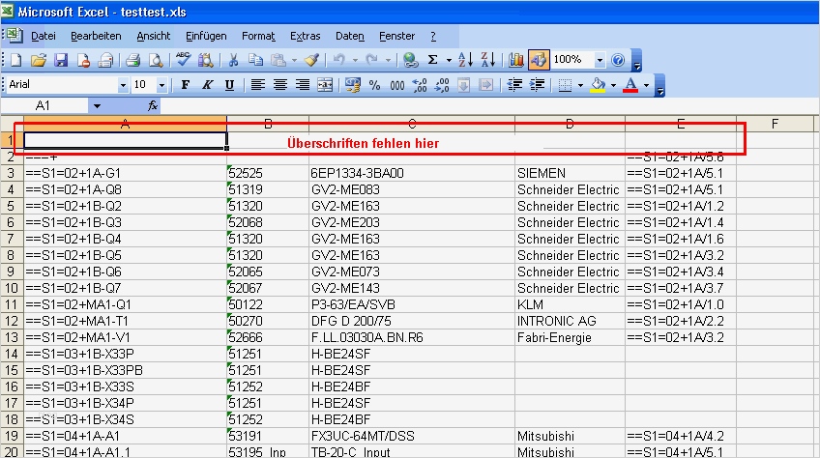Image resolution: width=820 pixels, height=458 pixels.
Task: Click the Print icon in toolbar
Action: (132, 60)
